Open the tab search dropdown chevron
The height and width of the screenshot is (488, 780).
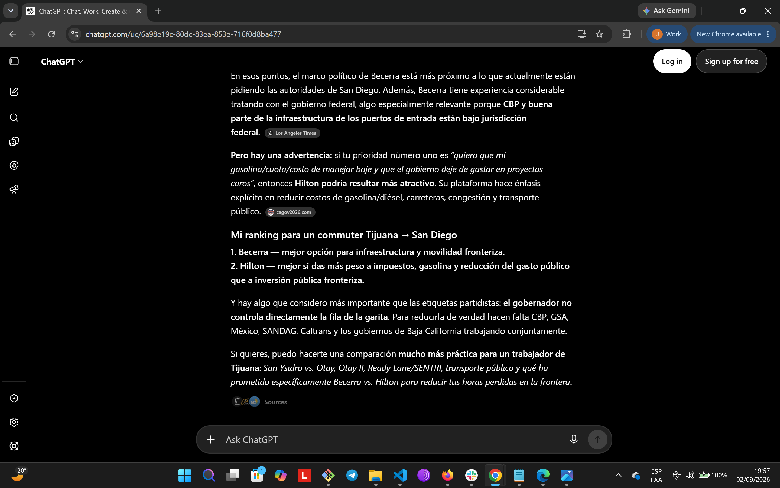(x=11, y=11)
